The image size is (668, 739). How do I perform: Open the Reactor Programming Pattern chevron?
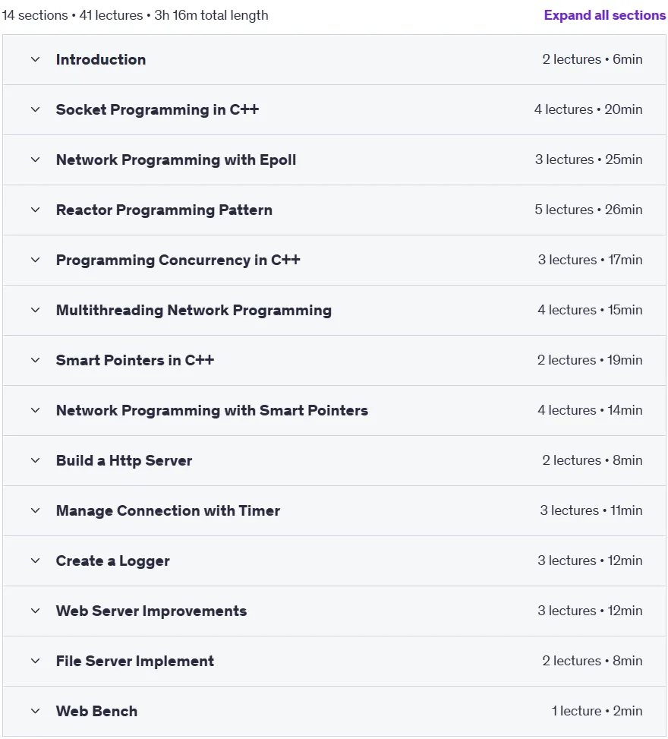[x=36, y=210]
